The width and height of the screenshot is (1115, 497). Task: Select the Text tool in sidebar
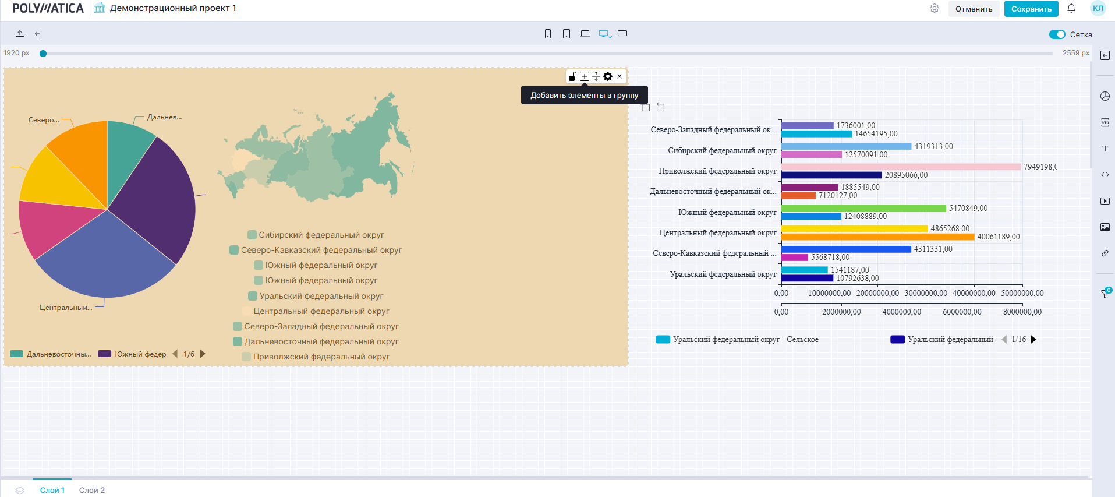click(1105, 149)
